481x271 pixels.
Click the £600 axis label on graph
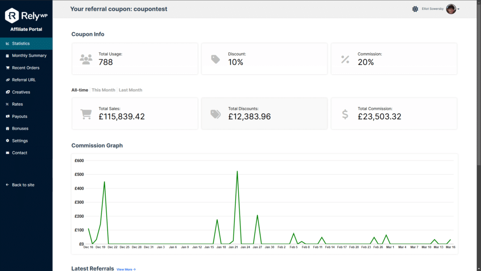pyautogui.click(x=79, y=161)
